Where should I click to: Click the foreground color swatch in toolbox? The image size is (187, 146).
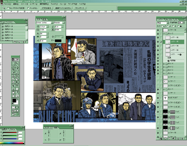[14, 101]
